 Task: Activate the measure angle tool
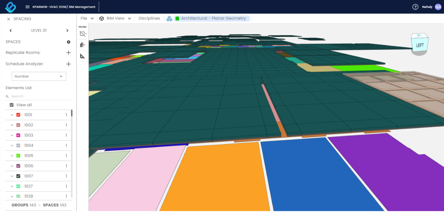click(82, 56)
